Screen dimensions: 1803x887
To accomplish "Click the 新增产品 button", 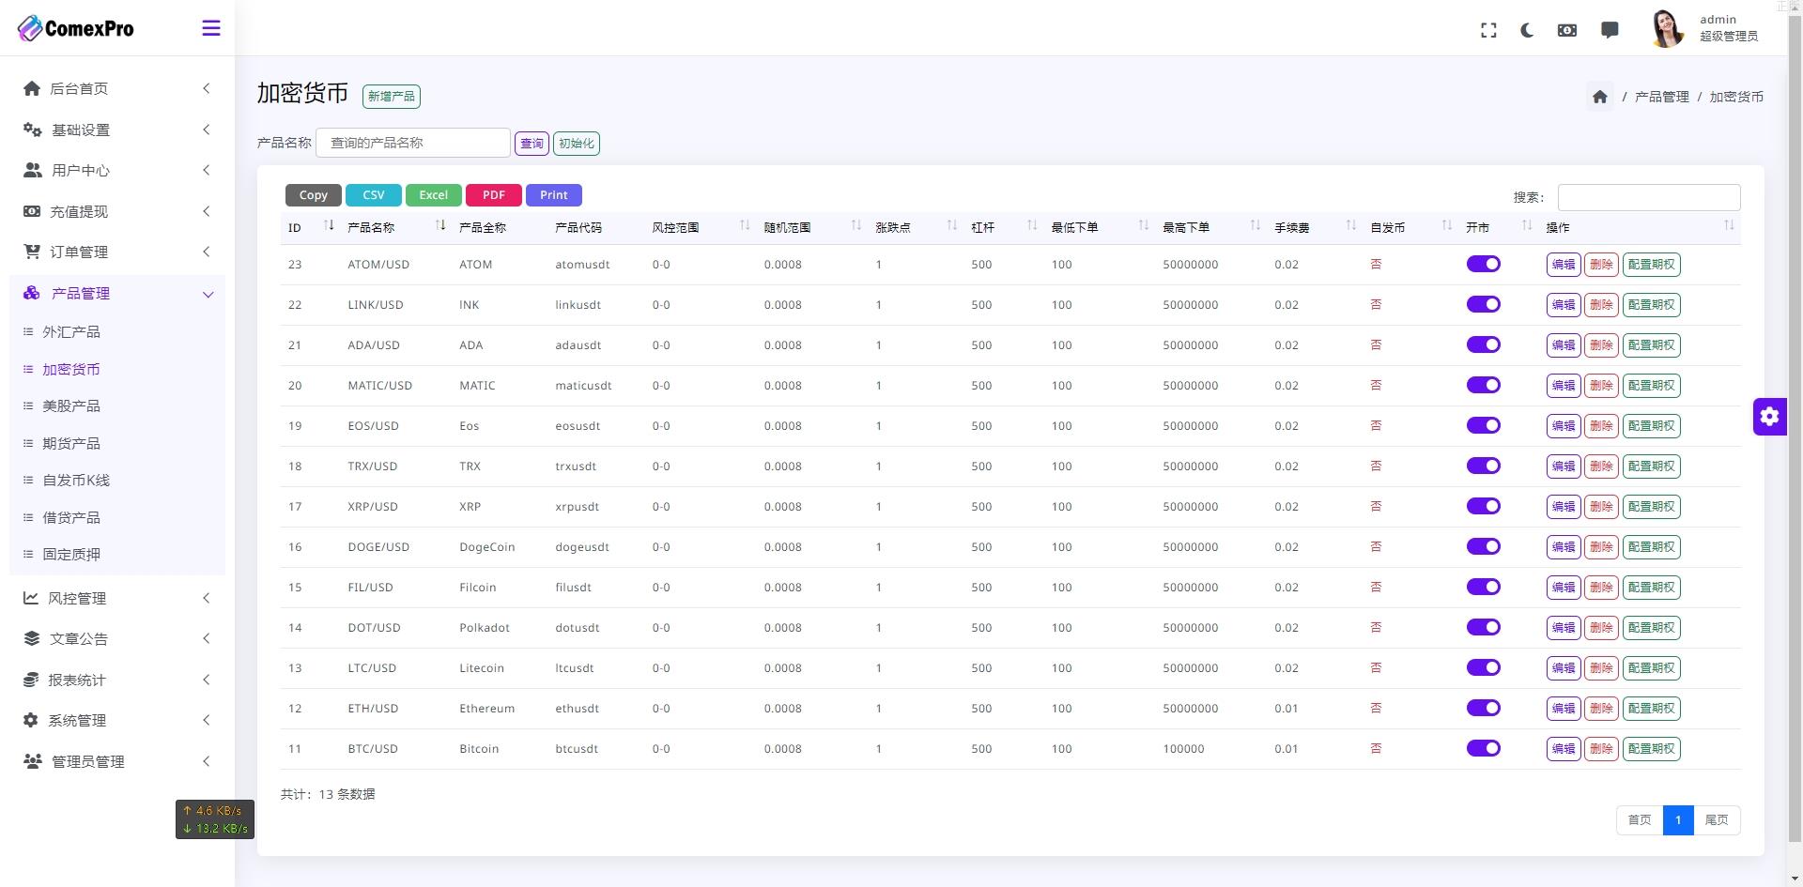I will pyautogui.click(x=391, y=97).
